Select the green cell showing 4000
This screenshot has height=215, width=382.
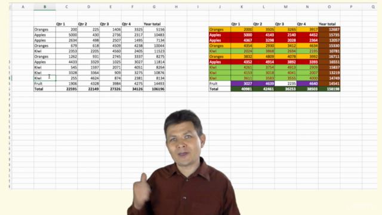pyautogui.click(x=307, y=78)
